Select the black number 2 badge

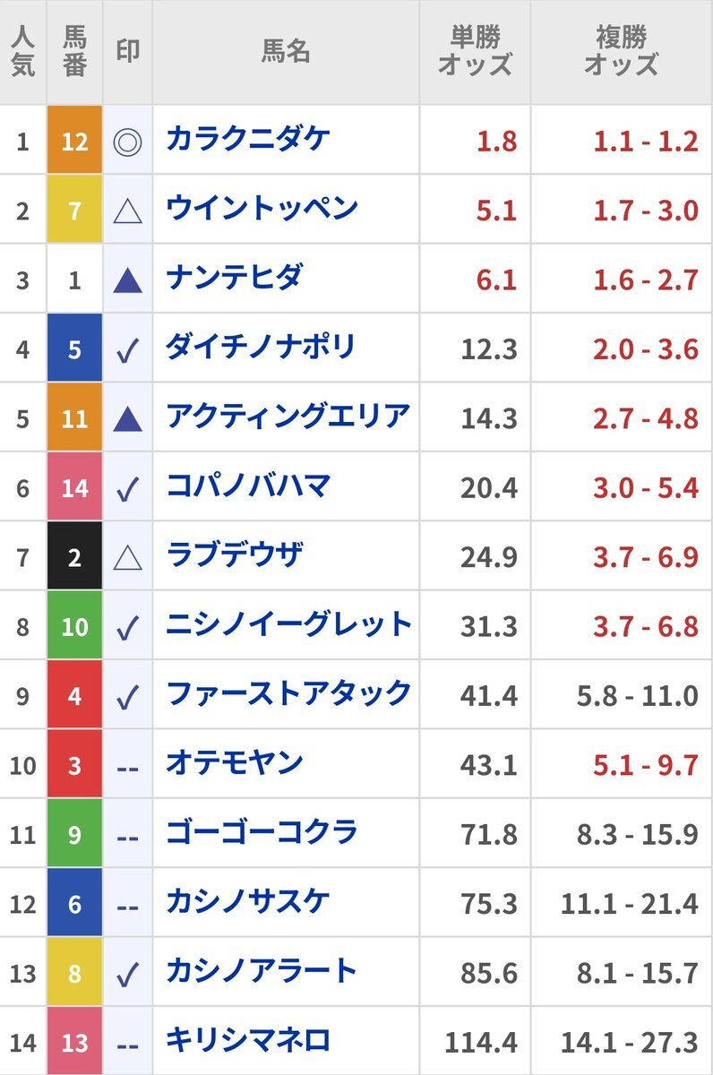click(x=74, y=557)
